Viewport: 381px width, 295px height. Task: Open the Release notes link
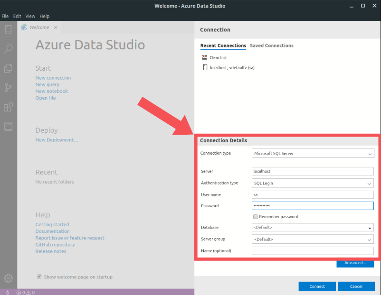[51, 251]
